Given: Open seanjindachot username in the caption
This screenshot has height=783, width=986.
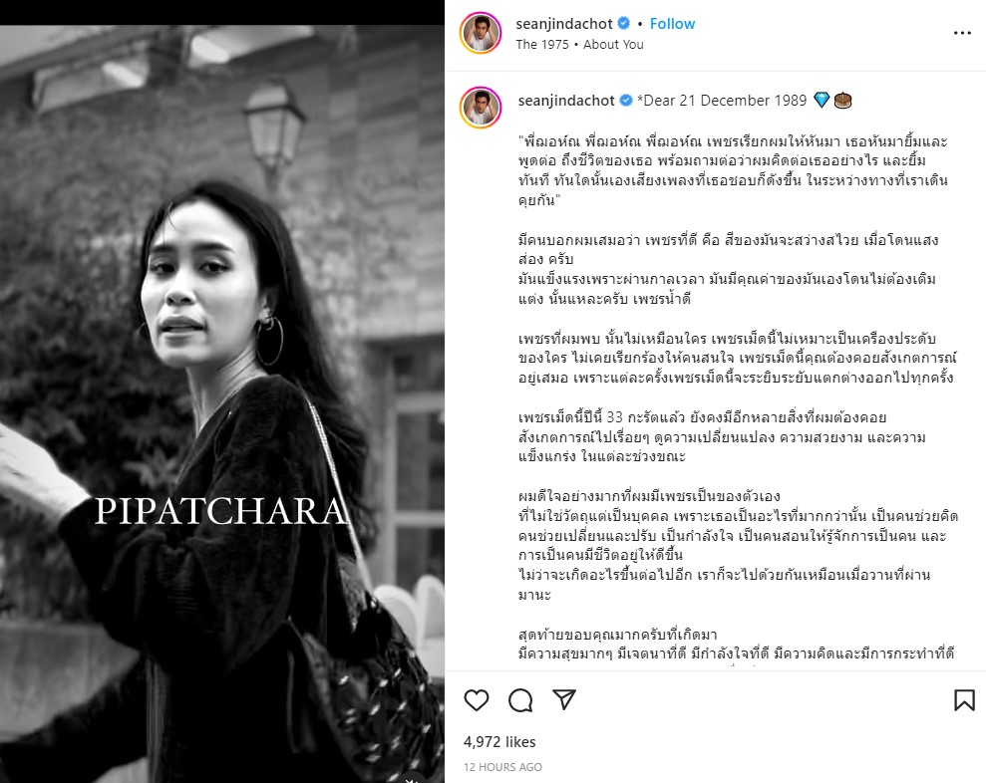Looking at the screenshot, I should (566, 101).
